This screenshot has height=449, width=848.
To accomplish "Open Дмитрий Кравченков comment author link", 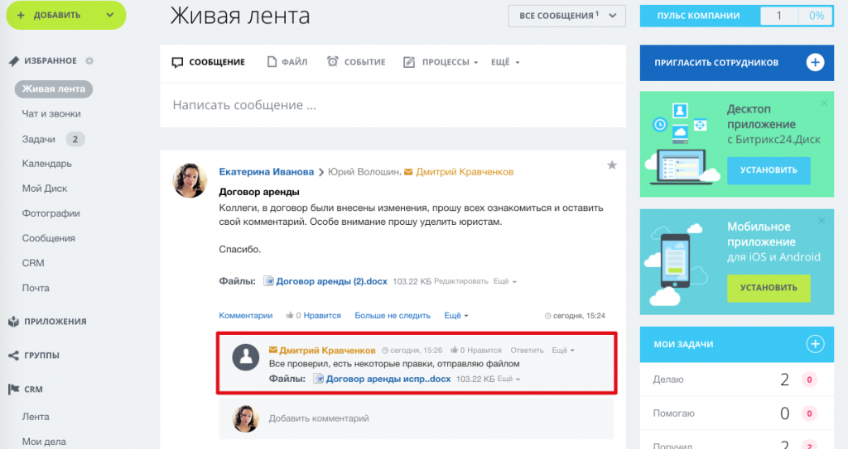I will (x=327, y=350).
